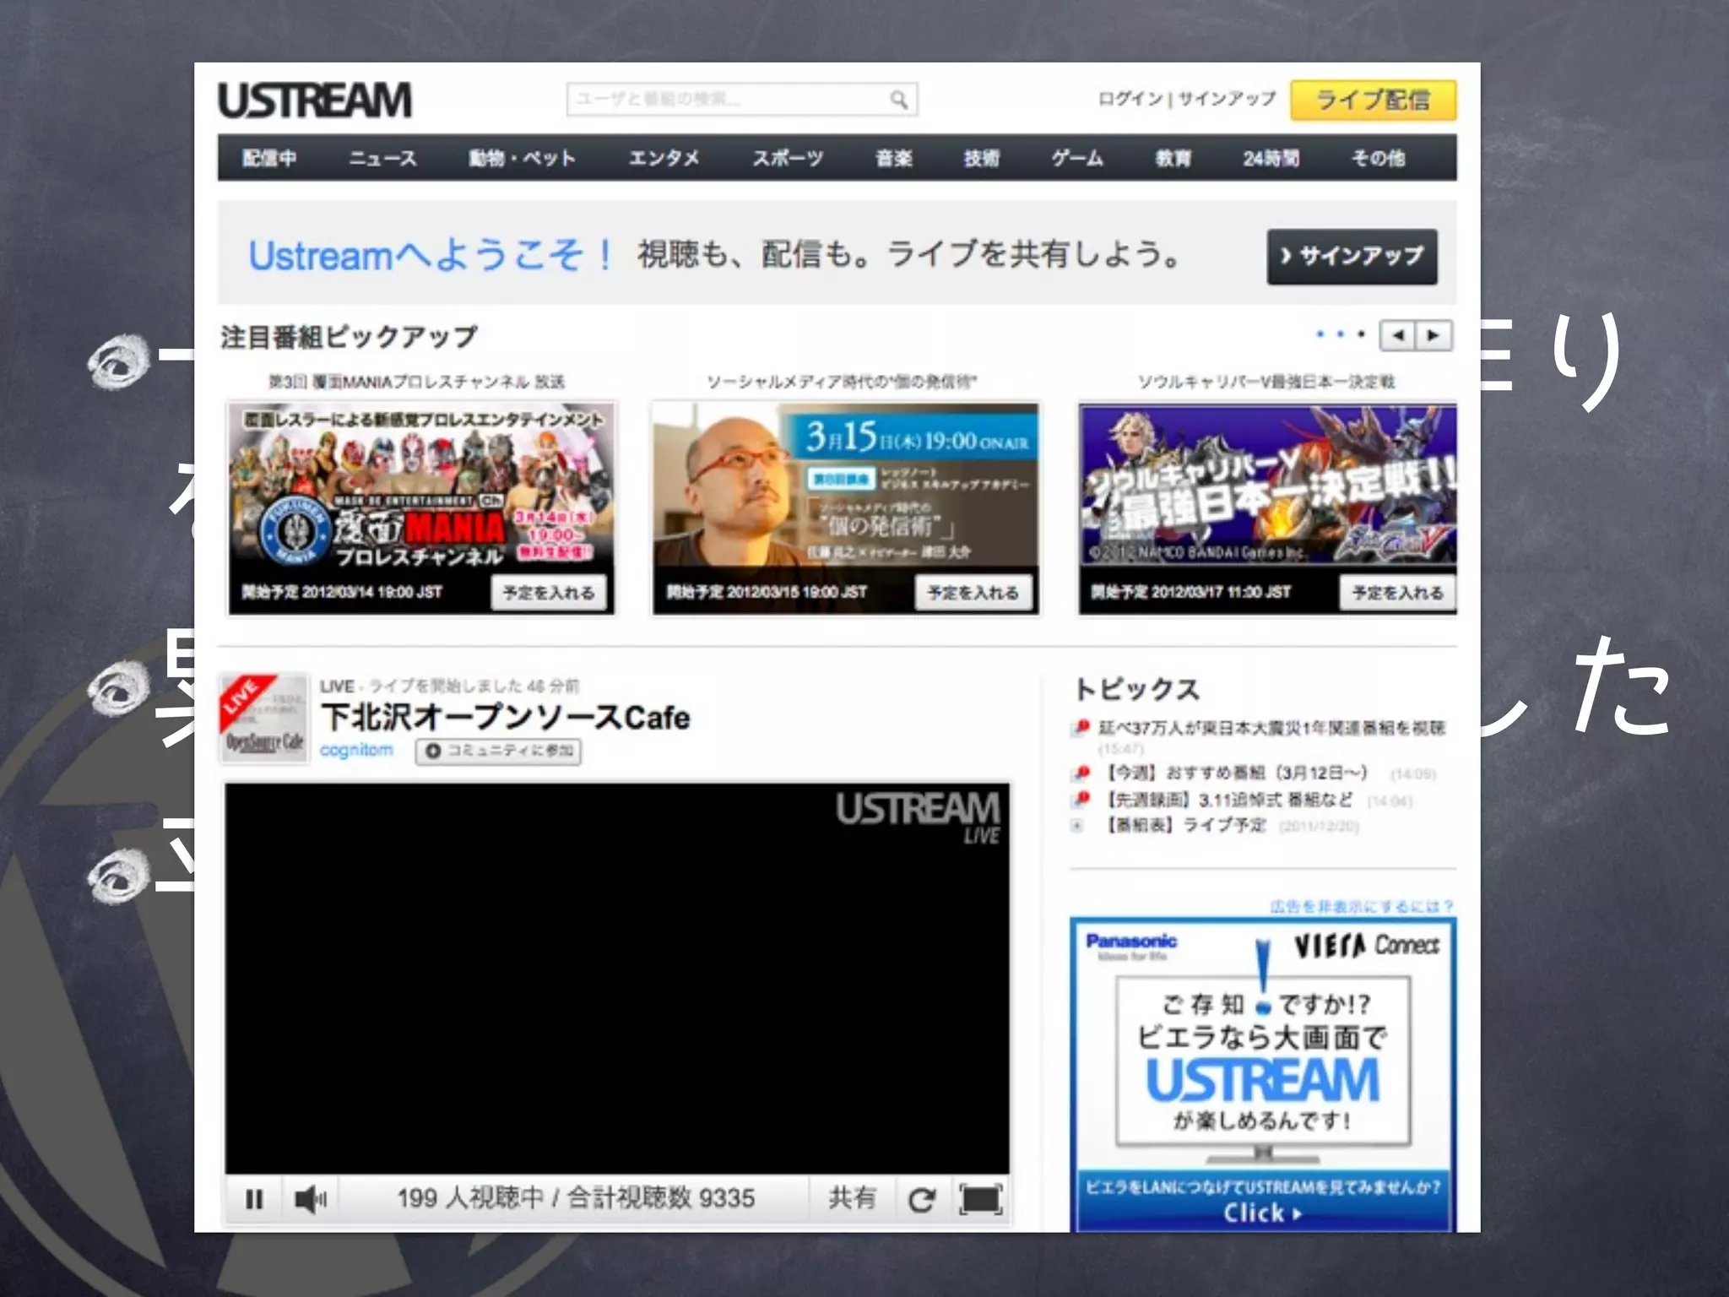Open the cognitom user link
The height and width of the screenshot is (1297, 1729).
click(x=356, y=750)
